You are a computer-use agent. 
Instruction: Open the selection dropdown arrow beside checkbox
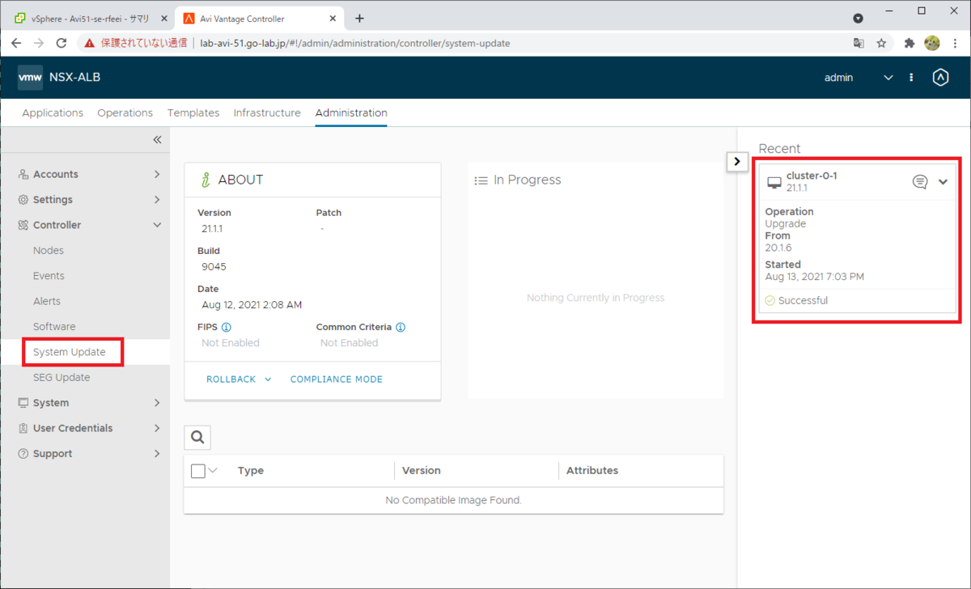pos(214,470)
